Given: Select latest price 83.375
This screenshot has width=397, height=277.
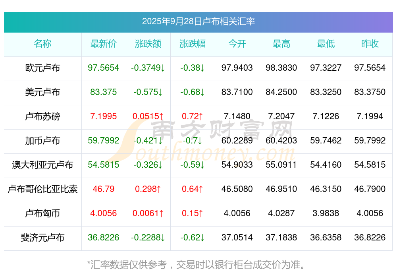Looking at the screenshot, I should coord(104,92).
